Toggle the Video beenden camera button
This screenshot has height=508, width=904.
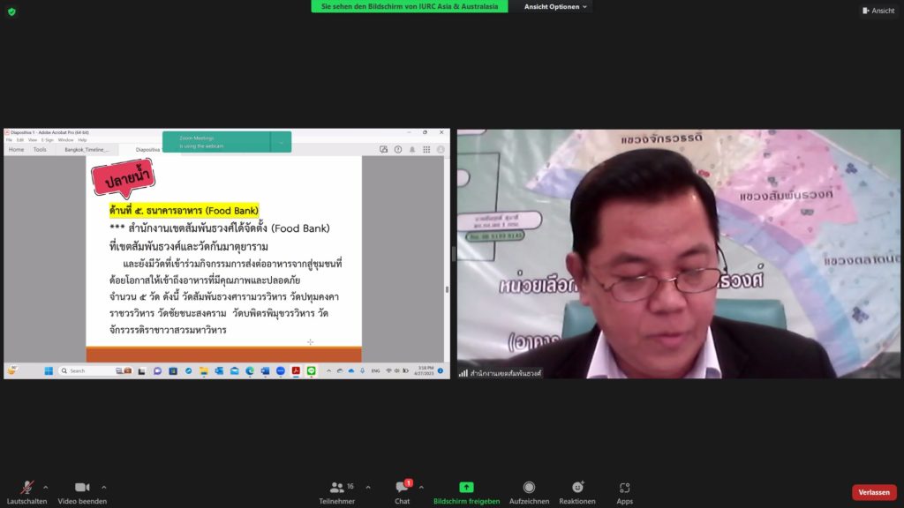(x=82, y=488)
